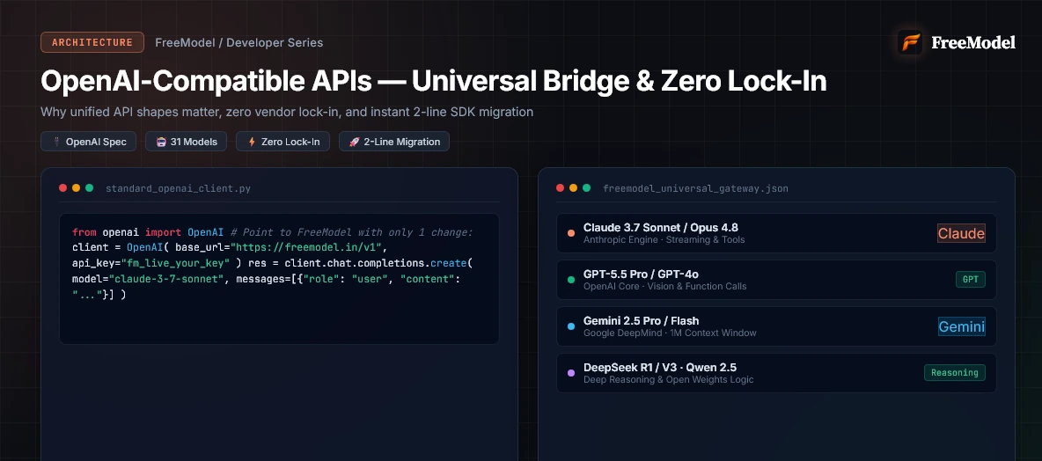Click the FreeModel brand name text

click(972, 42)
